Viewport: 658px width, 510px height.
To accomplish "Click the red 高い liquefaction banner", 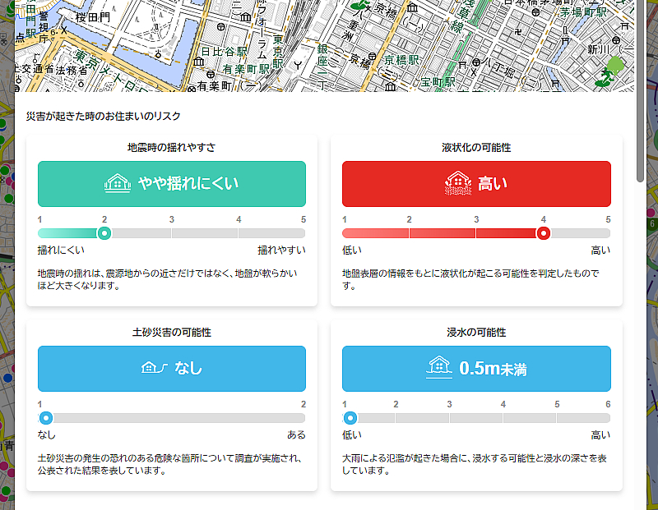I will pyautogui.click(x=476, y=184).
